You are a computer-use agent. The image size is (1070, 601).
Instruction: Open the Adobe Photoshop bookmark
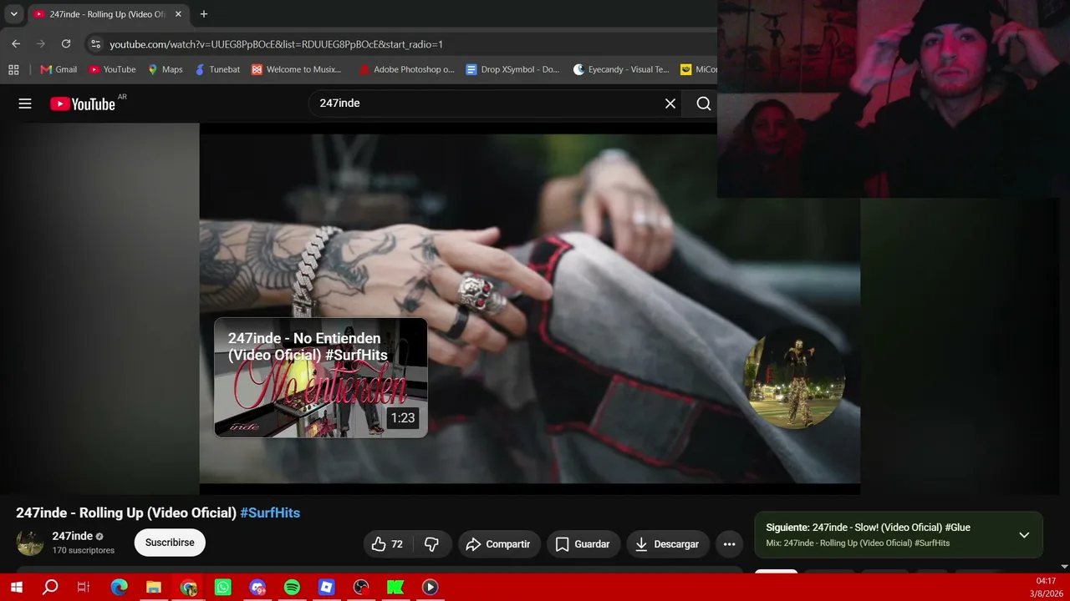click(406, 69)
